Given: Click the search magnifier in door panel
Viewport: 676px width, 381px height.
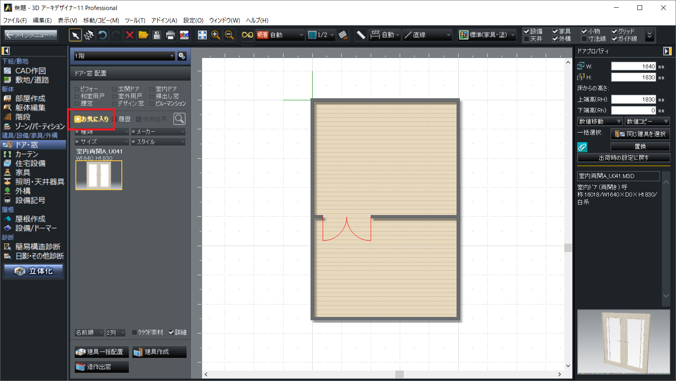Looking at the screenshot, I should click(x=179, y=119).
